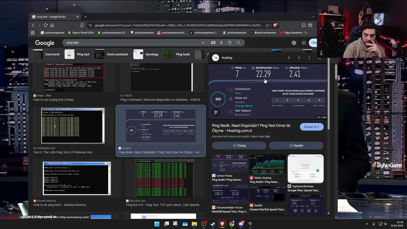Close the 'ping test - Google'da Ara' tab
This screenshot has height=229, width=407.
pos(77,17)
